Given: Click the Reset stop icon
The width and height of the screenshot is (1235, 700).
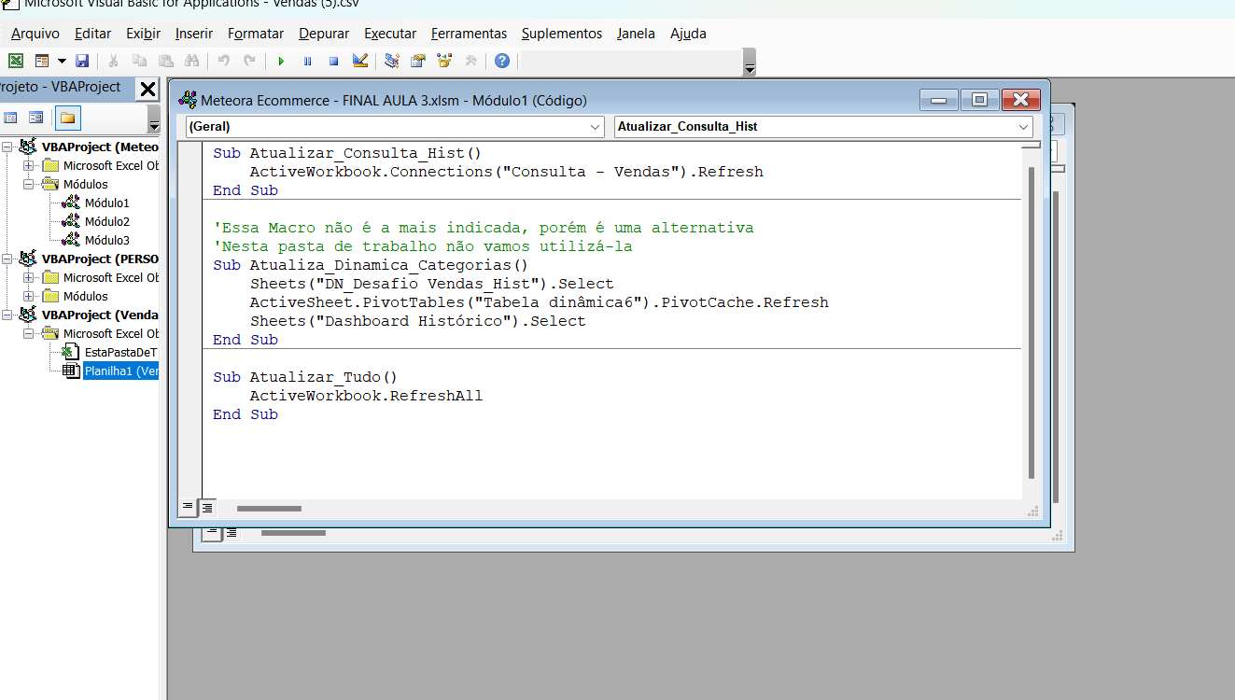Looking at the screenshot, I should pyautogui.click(x=333, y=61).
